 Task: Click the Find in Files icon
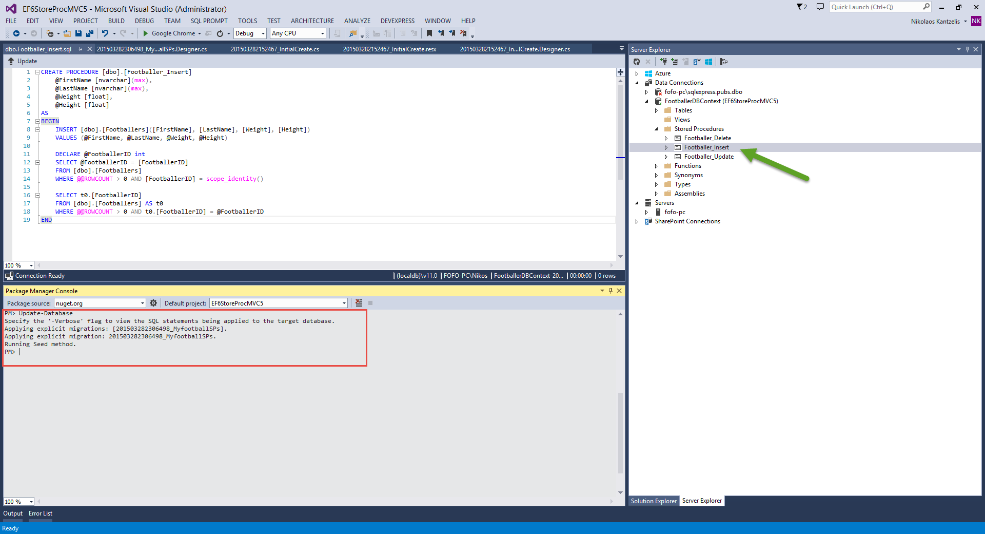tap(353, 33)
